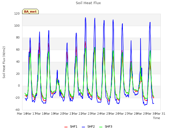Select the Soil Heat Flux chart title
The image size is (177, 132).
click(x=88, y=3)
